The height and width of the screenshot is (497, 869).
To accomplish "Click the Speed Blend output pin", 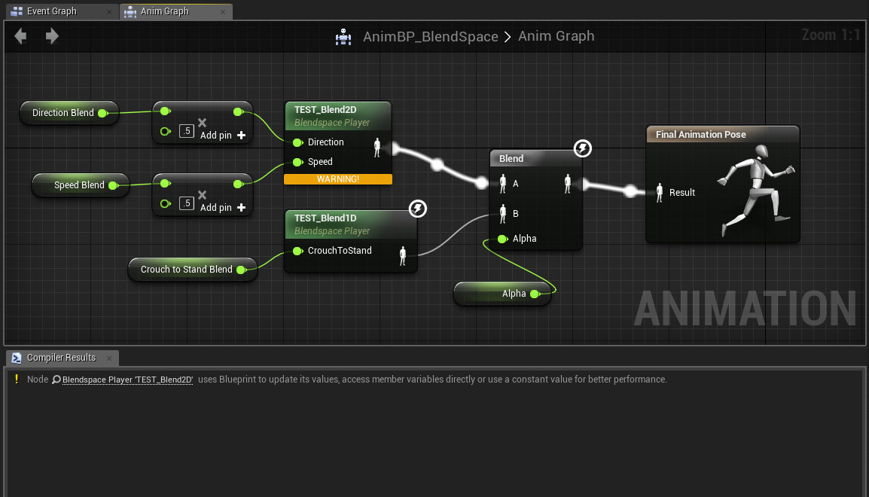I will pyautogui.click(x=114, y=185).
